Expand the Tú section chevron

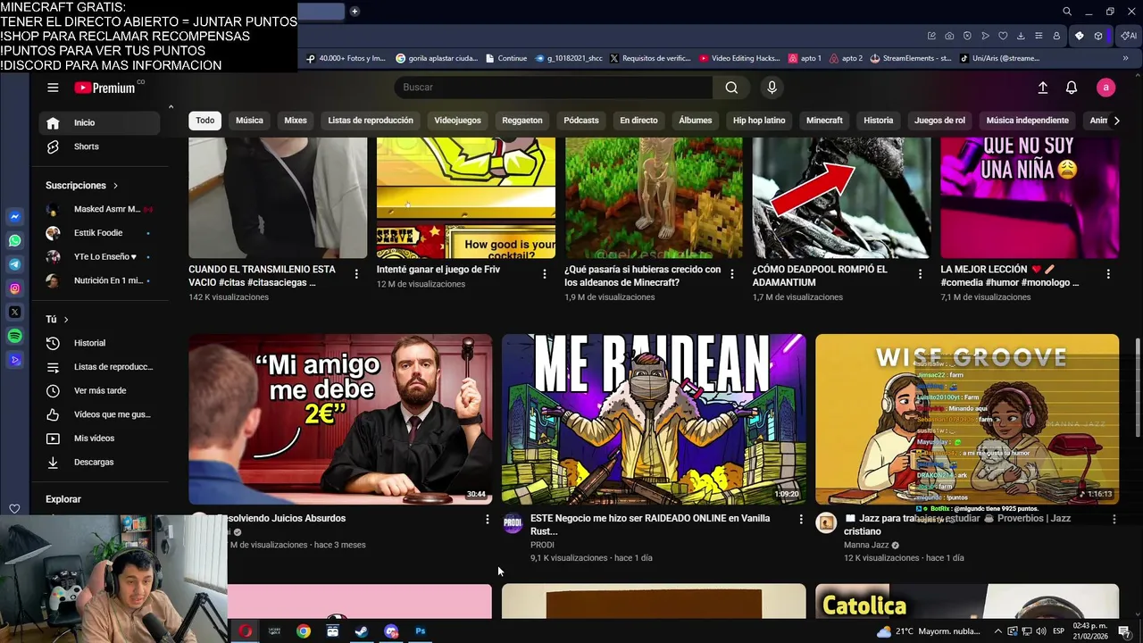click(x=65, y=320)
